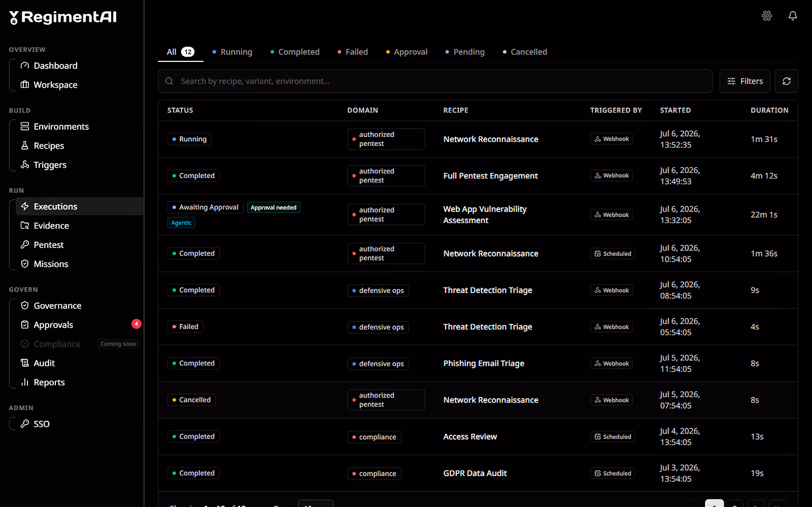Open the GDPR Data Audit execution
This screenshot has height=507, width=812.
pyautogui.click(x=475, y=473)
